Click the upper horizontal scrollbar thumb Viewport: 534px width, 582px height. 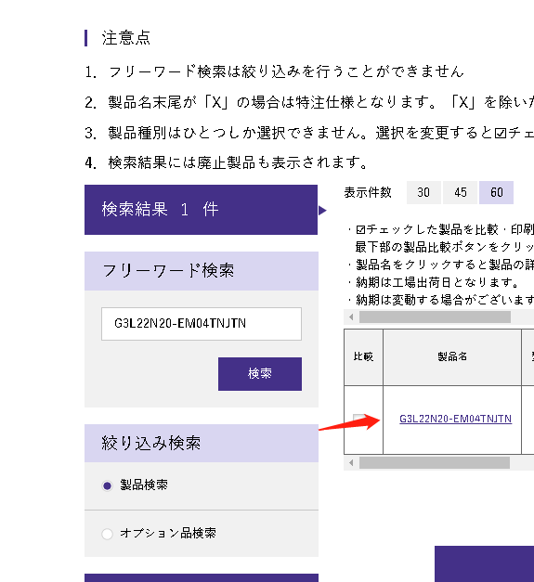(x=435, y=317)
